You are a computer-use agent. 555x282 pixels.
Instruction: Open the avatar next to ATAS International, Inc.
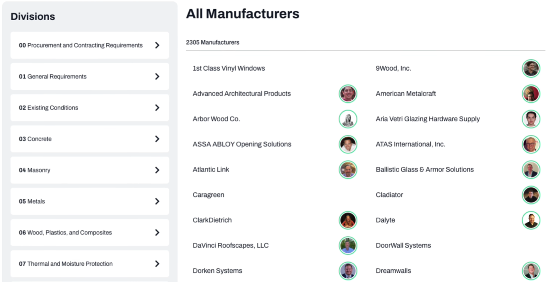pos(530,144)
